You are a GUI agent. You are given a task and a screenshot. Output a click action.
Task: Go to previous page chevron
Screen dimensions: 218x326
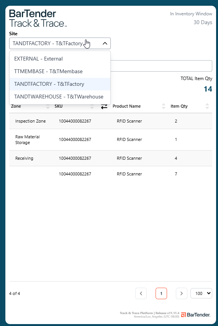pyautogui.click(x=141, y=293)
